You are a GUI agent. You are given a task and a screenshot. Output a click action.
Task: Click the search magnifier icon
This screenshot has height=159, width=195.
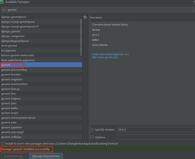[x=4, y=10]
